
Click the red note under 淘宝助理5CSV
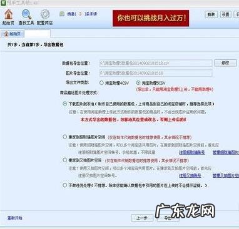(x=175, y=90)
